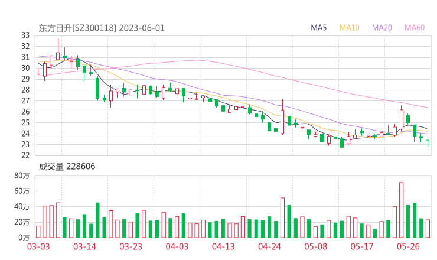
Task: Click the highest candlestick wick near 33
Action: (x=58, y=50)
